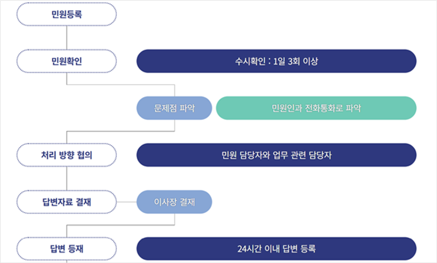Click the word 결재 in the 이사장 결재 box
The width and height of the screenshot is (437, 263).
click(187, 202)
